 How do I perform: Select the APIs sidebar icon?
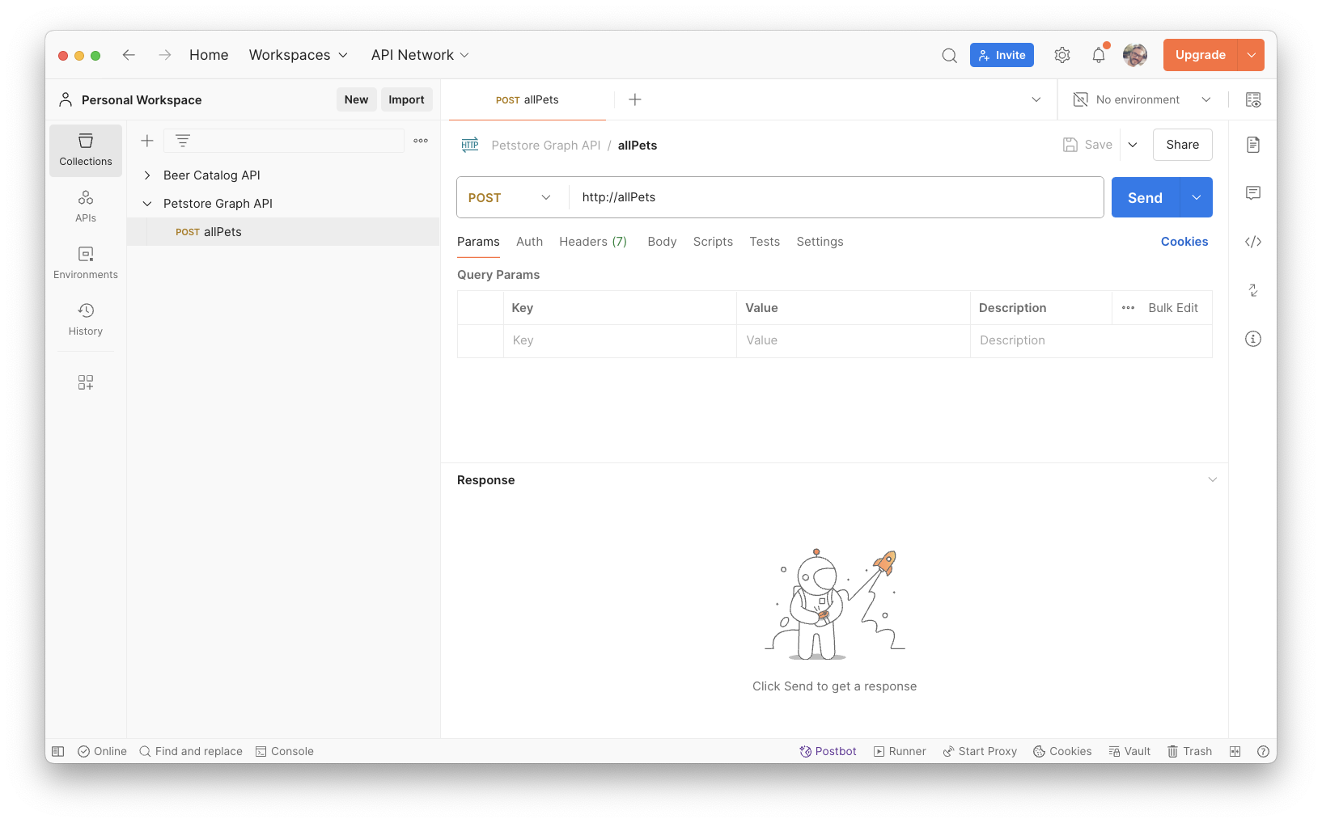[x=85, y=205]
